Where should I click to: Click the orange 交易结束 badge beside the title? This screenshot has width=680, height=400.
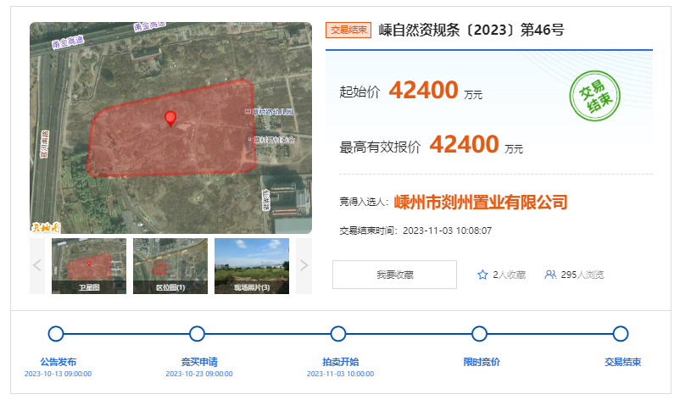(348, 31)
